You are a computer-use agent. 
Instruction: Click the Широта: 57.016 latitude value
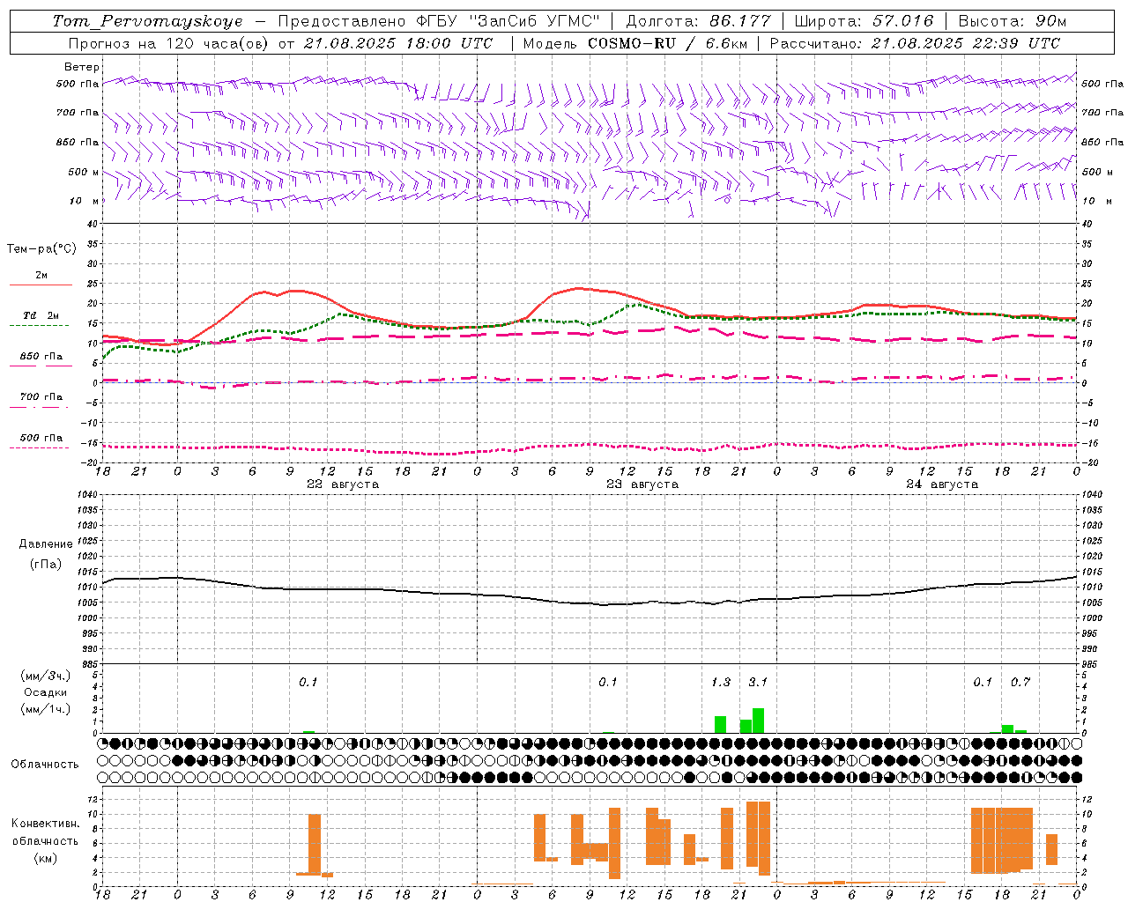864,21
